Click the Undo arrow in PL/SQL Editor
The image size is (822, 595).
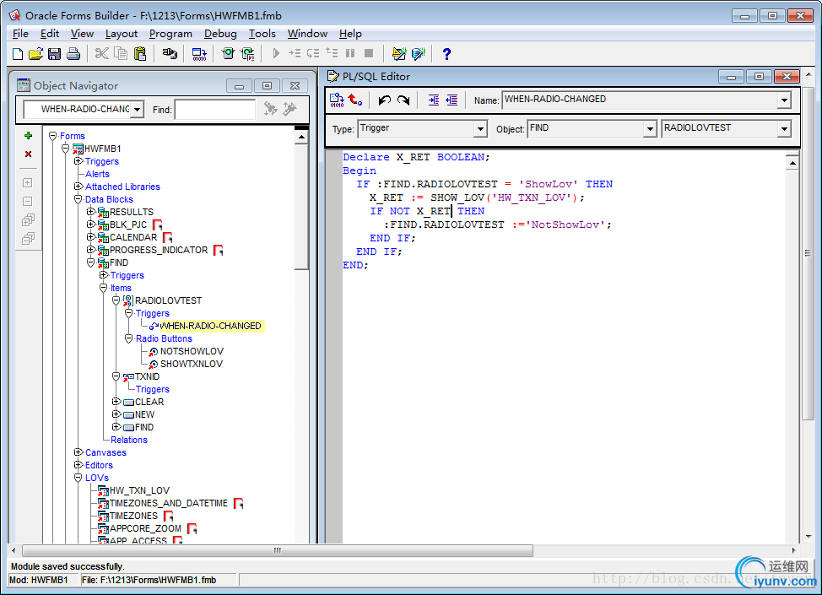pos(385,100)
